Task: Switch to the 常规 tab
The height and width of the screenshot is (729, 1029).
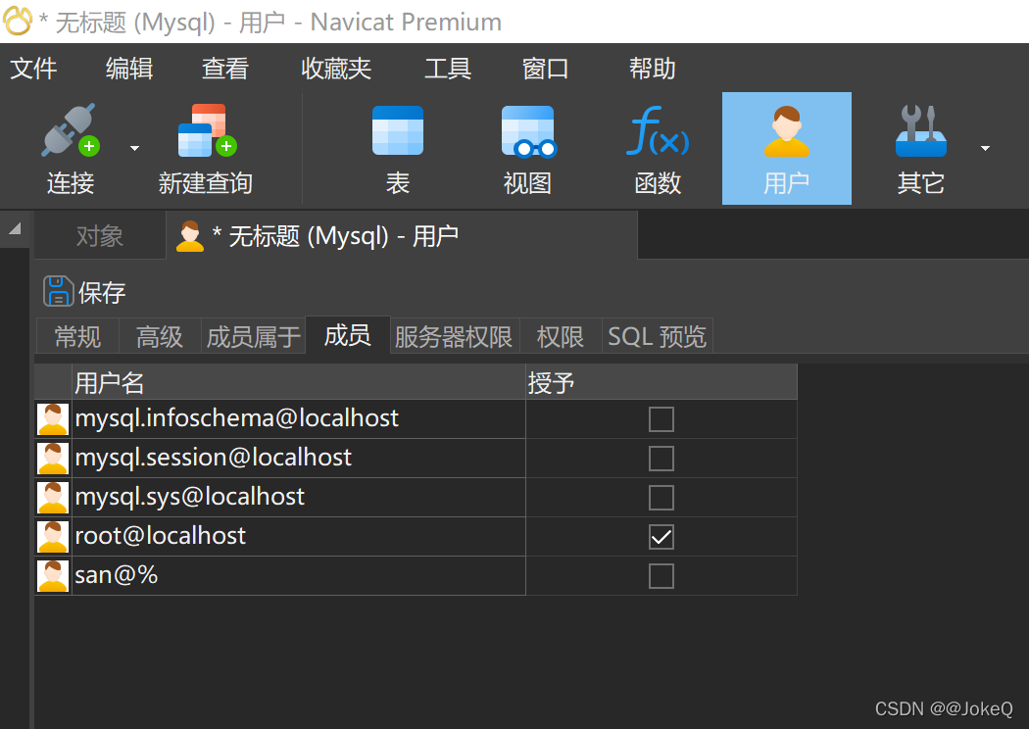Action: (x=77, y=337)
